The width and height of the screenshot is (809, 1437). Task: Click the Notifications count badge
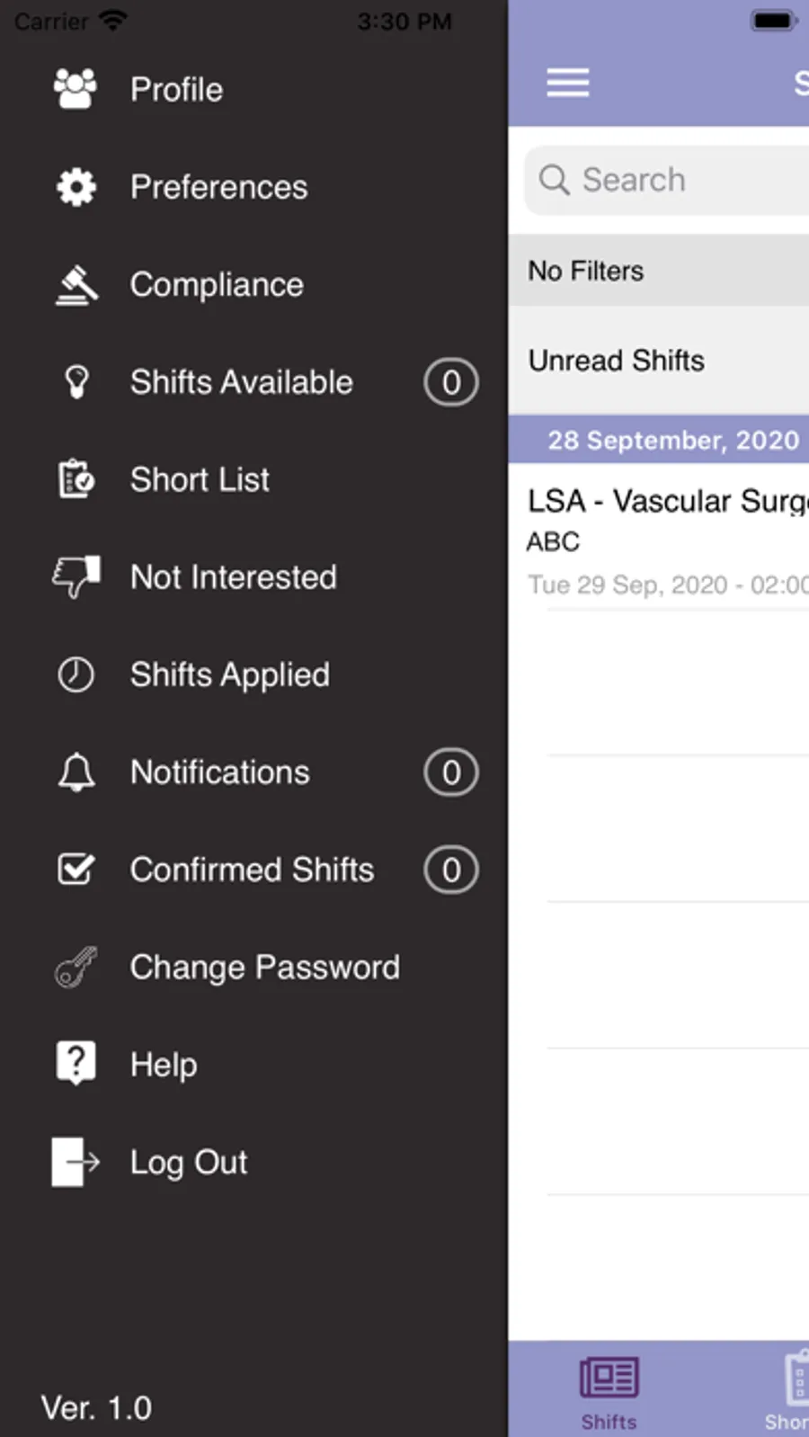(450, 772)
